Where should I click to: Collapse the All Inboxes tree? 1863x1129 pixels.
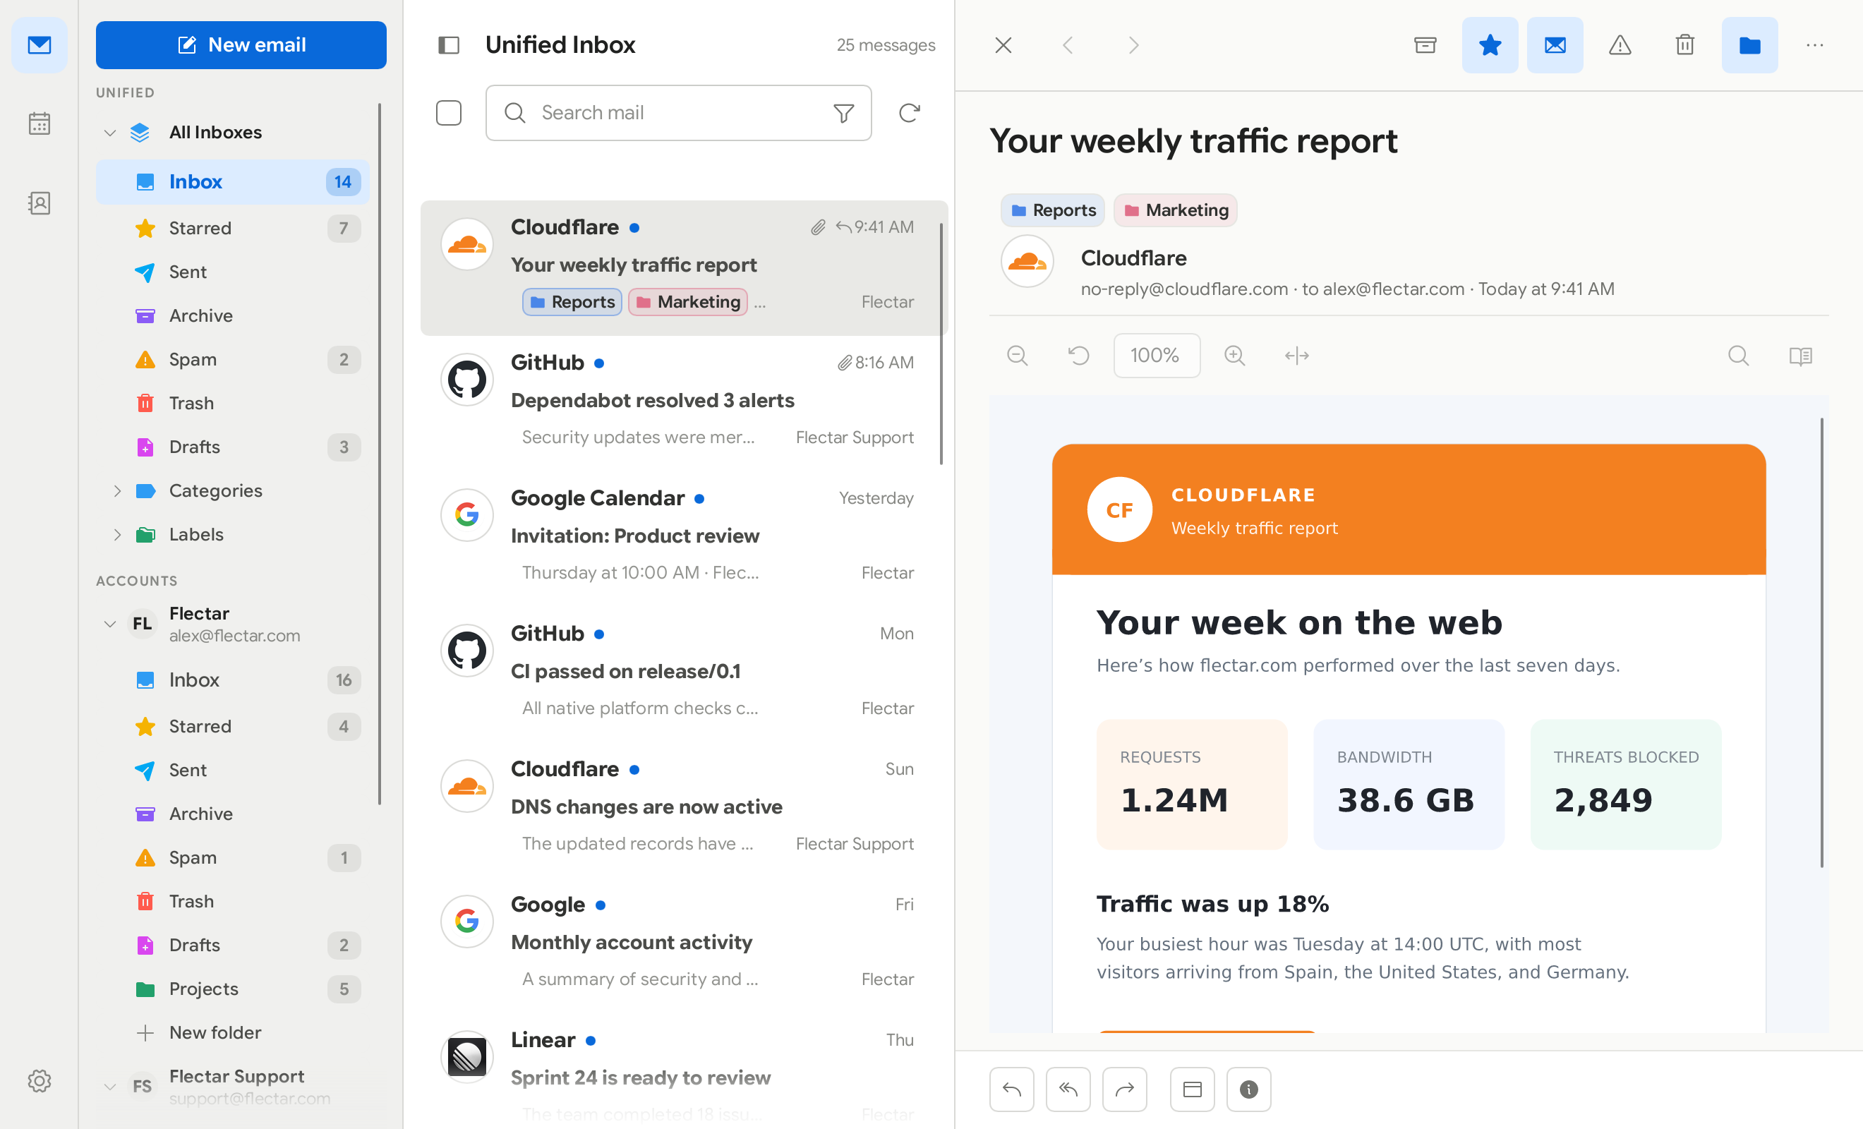[110, 133]
